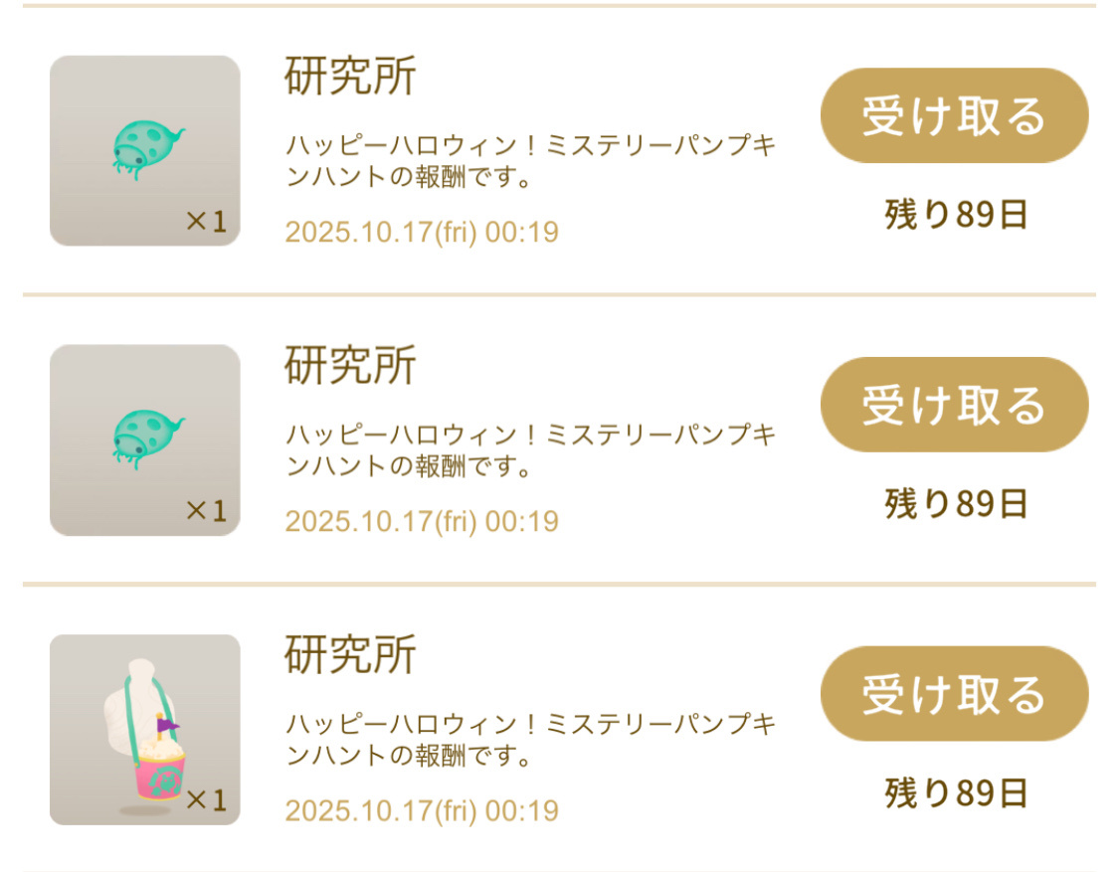Image resolution: width=1119 pixels, height=872 pixels.
Task: Select the 研究所 title of the first reward
Action: click(350, 77)
